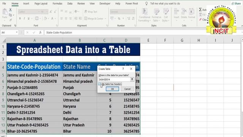Toggle Italic formatting
Screen dimensions: 243x137
pos(24,19)
